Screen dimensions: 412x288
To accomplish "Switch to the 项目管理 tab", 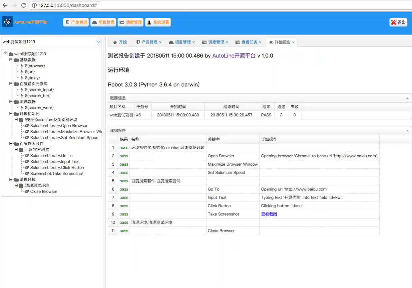I will (183, 42).
